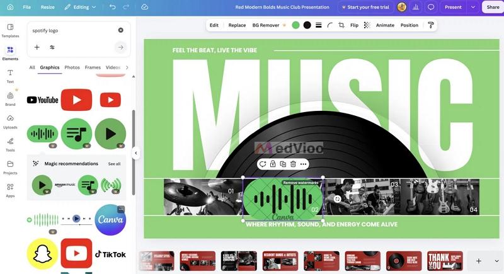Viewport: 504px width, 274px height.
Task: Click Edit in the image toolbar
Action: coord(214,25)
